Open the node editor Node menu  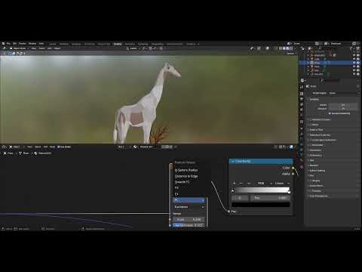[52, 147]
